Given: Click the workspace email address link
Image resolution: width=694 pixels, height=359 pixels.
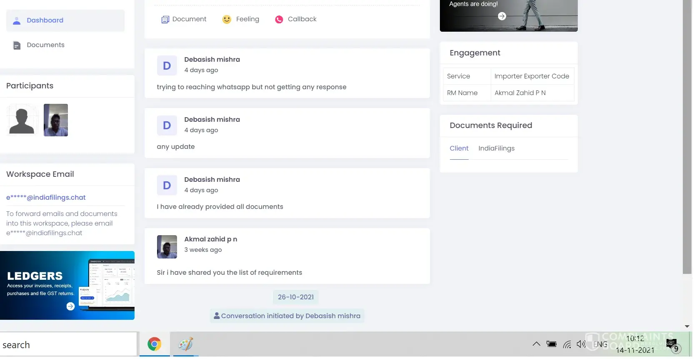Looking at the screenshot, I should pyautogui.click(x=46, y=198).
